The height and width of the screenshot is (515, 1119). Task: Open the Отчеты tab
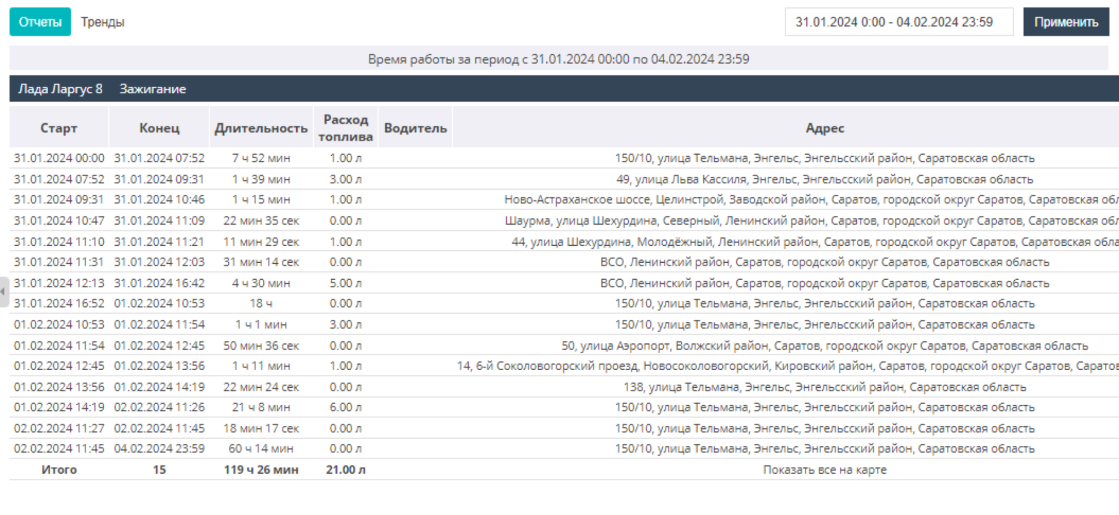[x=40, y=22]
